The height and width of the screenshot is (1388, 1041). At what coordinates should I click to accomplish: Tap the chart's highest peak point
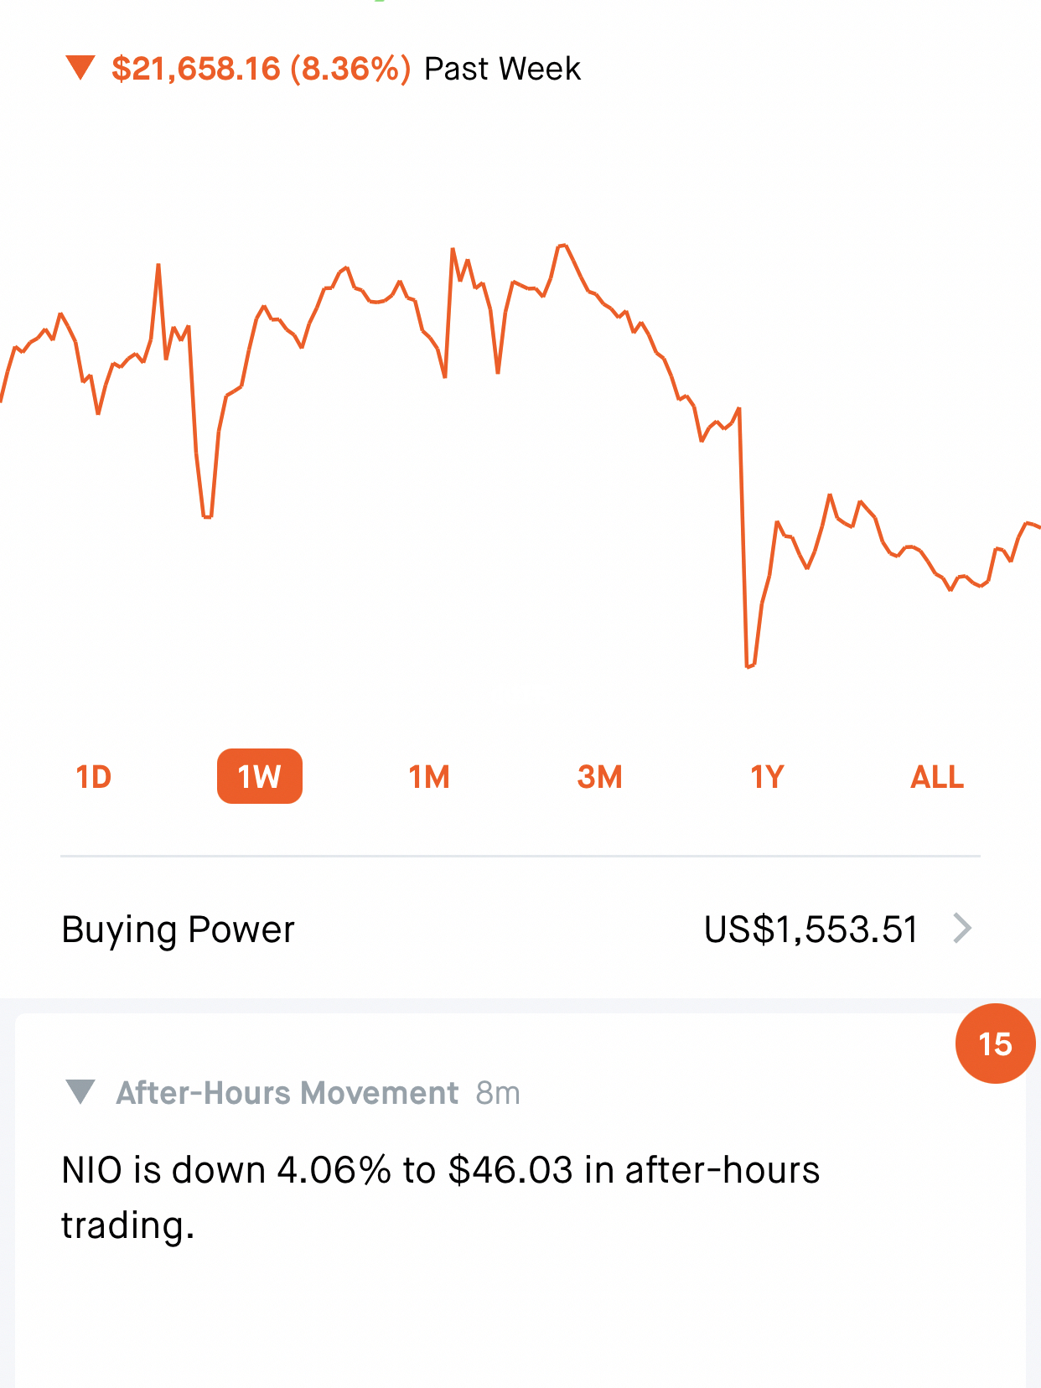click(x=562, y=246)
